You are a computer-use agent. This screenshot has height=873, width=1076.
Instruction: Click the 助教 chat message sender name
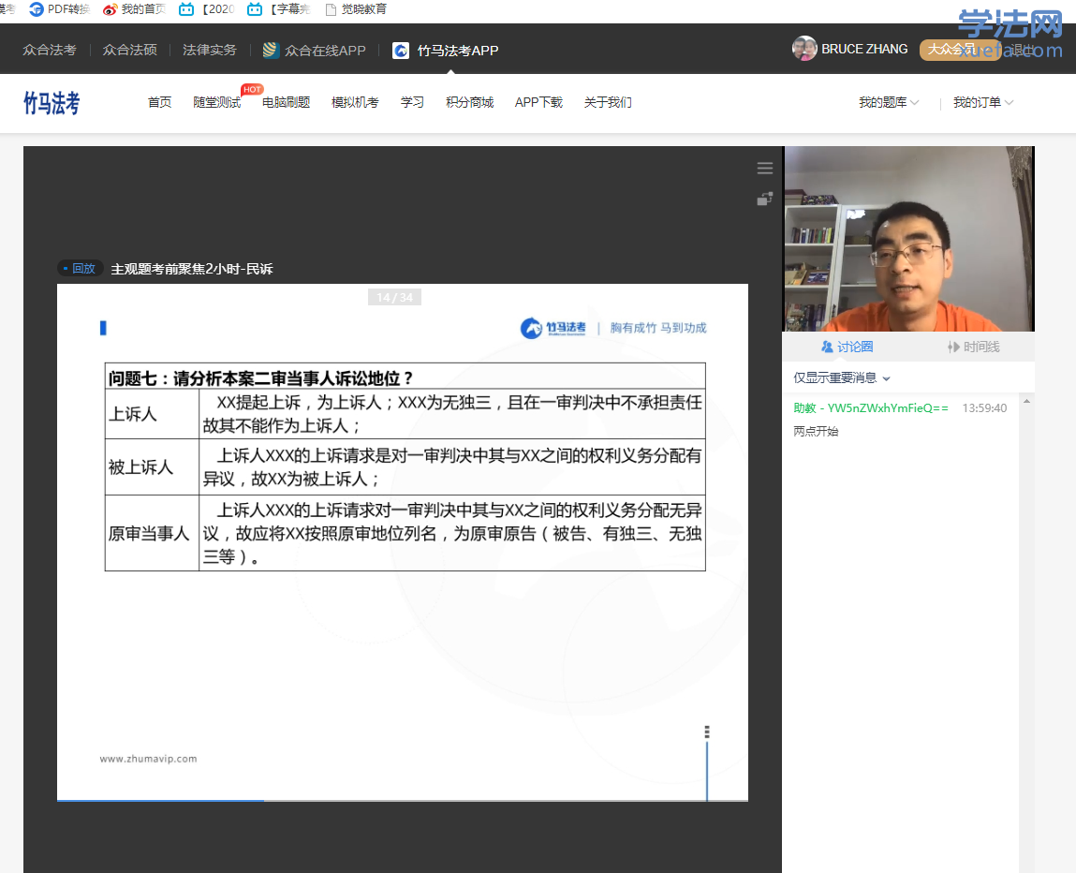tap(871, 408)
